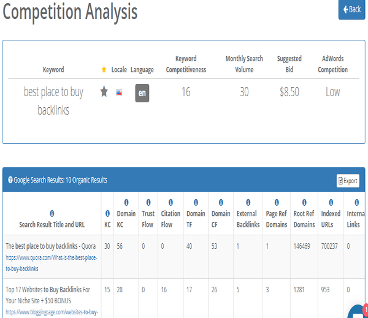368x318 pixels.
Task: Click info icon above Page Ref Domains header
Action: 277,202
